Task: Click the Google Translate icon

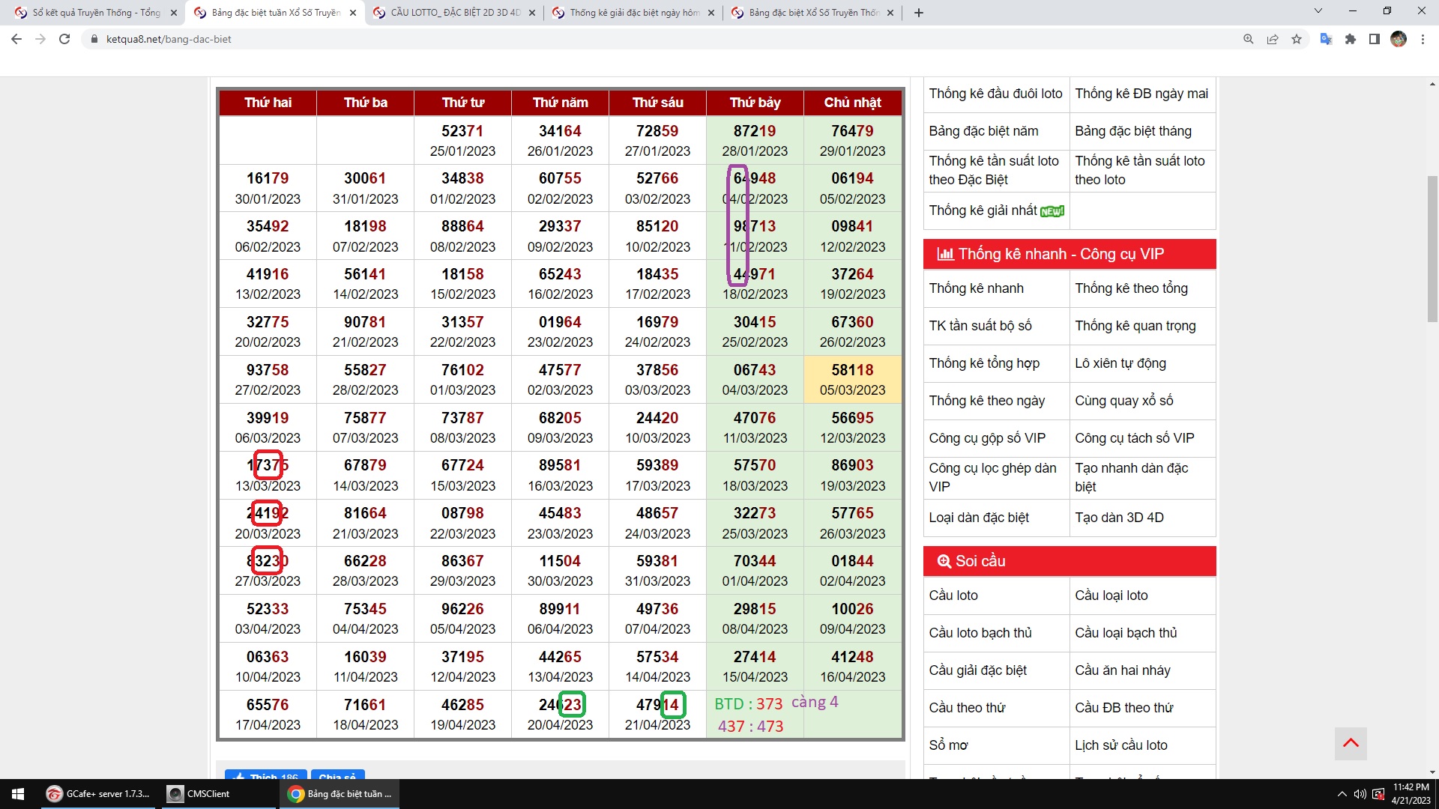Action: 1326,39
